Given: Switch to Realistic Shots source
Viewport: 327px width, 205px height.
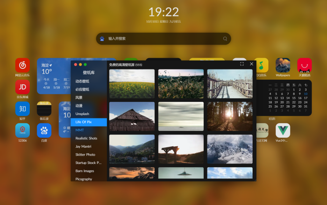Looking at the screenshot, I should [x=86, y=138].
